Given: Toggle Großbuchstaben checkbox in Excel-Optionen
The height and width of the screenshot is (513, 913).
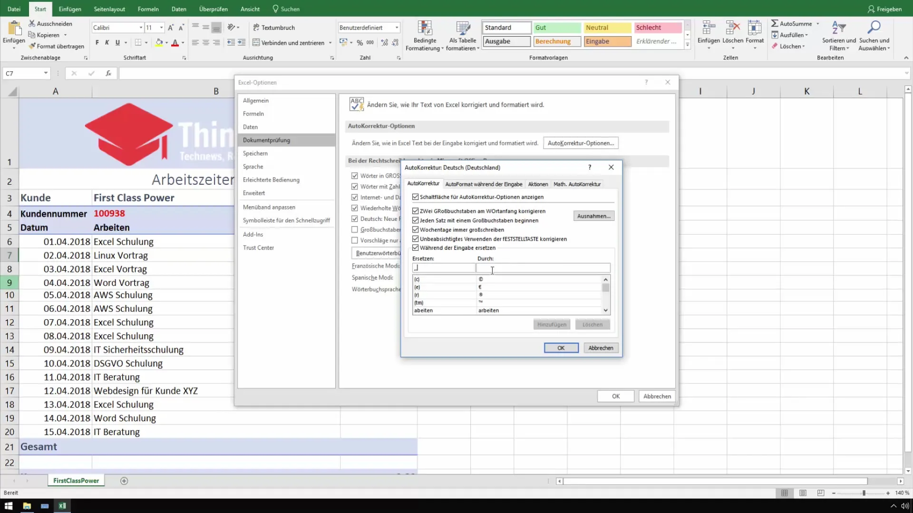Looking at the screenshot, I should point(354,229).
